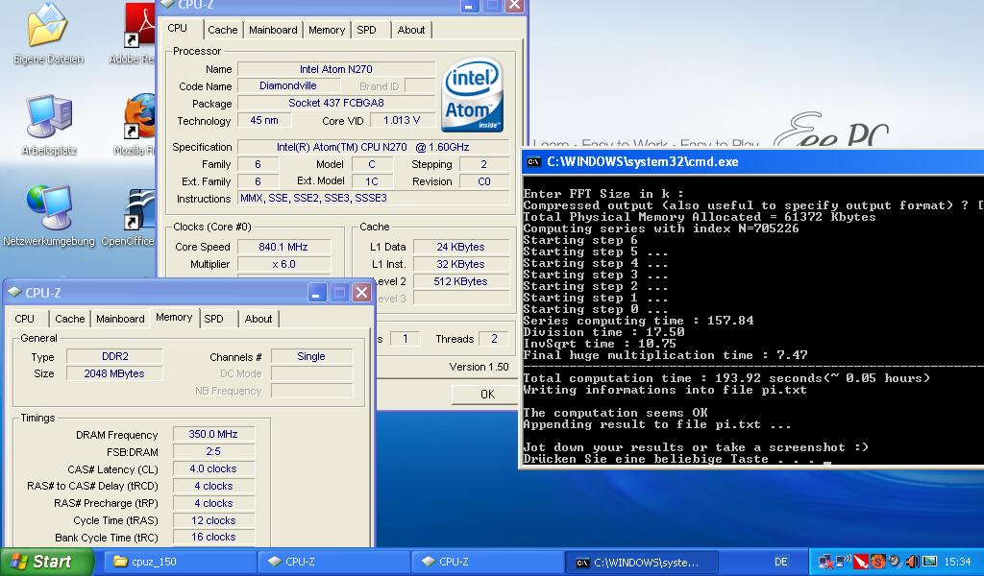Open the Arbeitsplatz desktop icon
This screenshot has width=984, height=576.
[x=48, y=126]
